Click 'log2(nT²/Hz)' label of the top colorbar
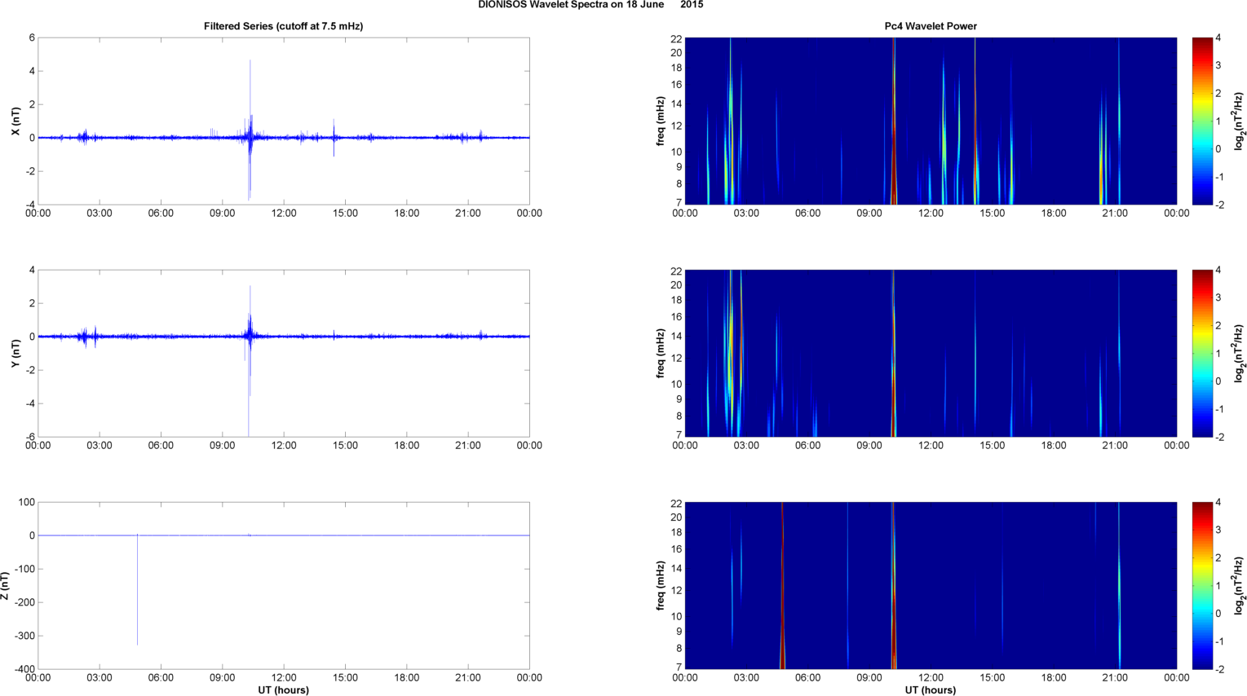 (x=1240, y=121)
